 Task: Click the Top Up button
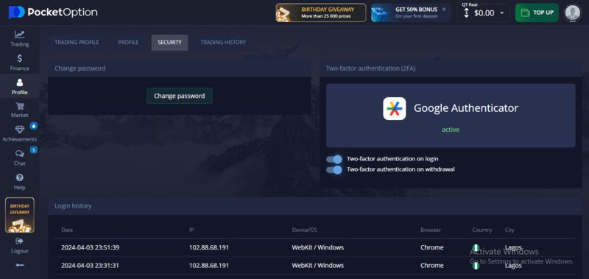[537, 13]
